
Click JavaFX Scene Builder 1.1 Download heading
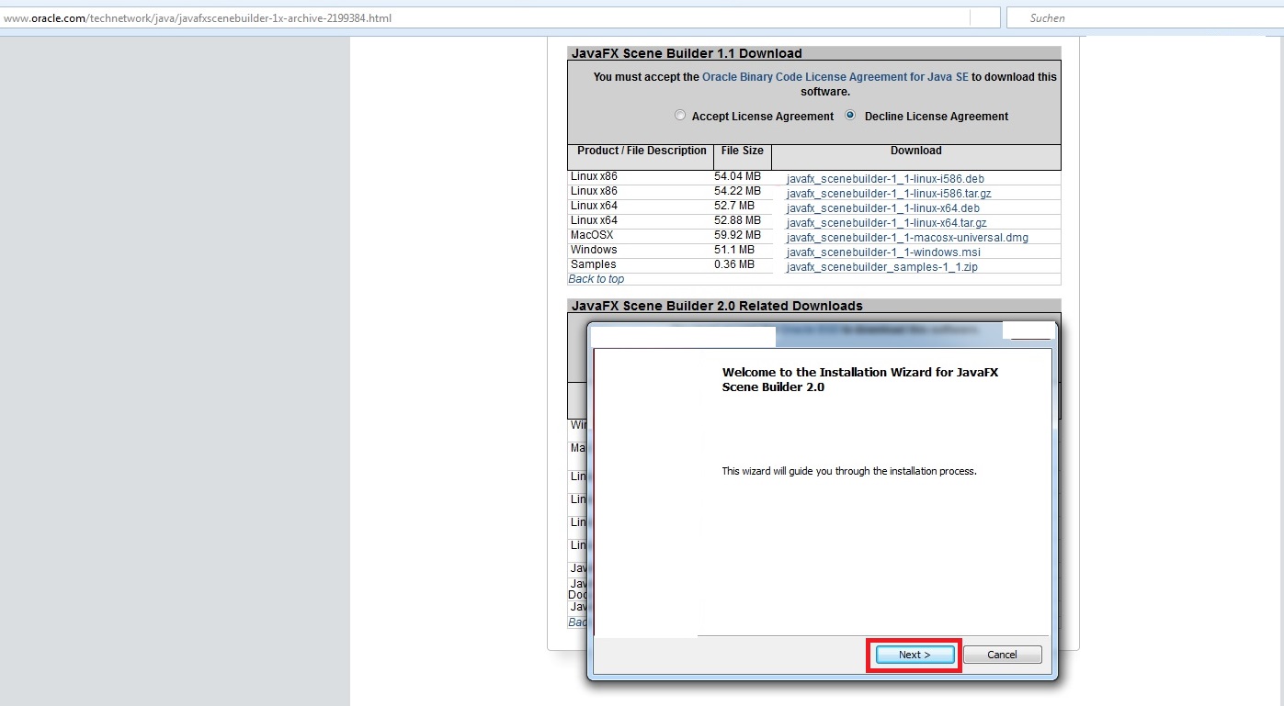[x=687, y=53]
